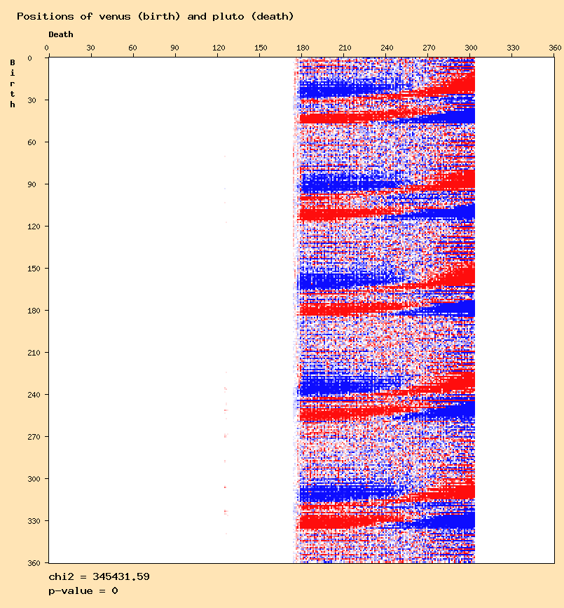Click the "Death" horizontal axis label

(x=60, y=34)
